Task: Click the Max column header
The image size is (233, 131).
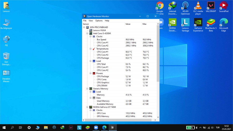Action: 144,24
